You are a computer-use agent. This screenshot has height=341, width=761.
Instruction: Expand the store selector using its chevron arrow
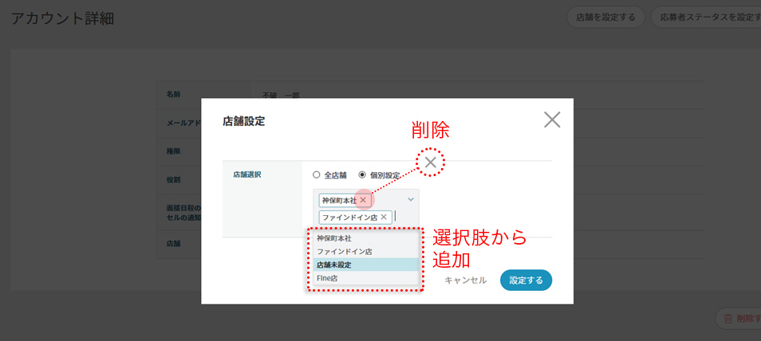pyautogui.click(x=411, y=199)
